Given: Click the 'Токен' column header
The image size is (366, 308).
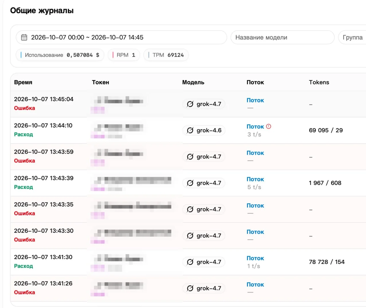Looking at the screenshot, I should point(100,82).
